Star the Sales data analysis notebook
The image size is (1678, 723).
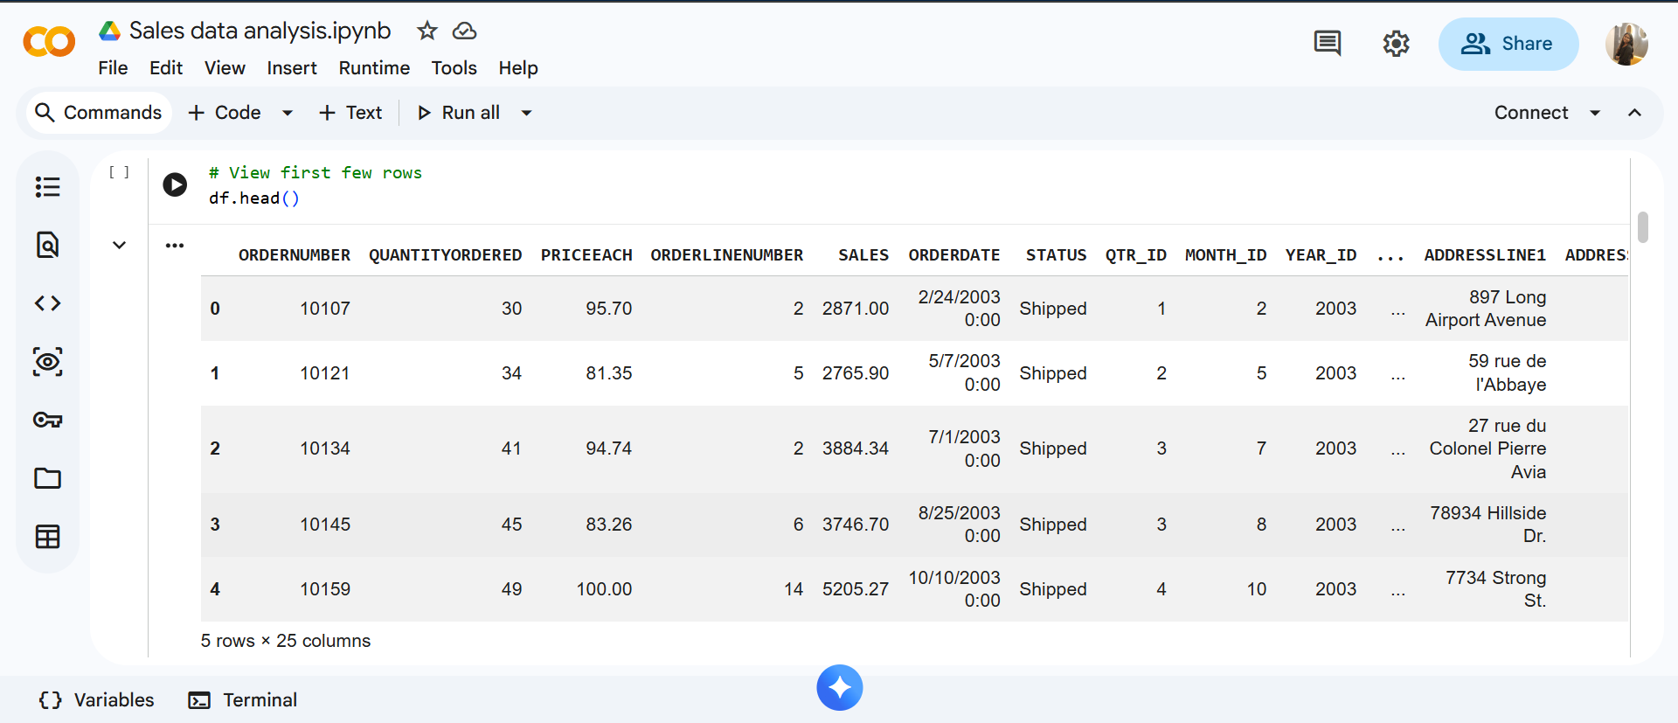click(x=426, y=31)
